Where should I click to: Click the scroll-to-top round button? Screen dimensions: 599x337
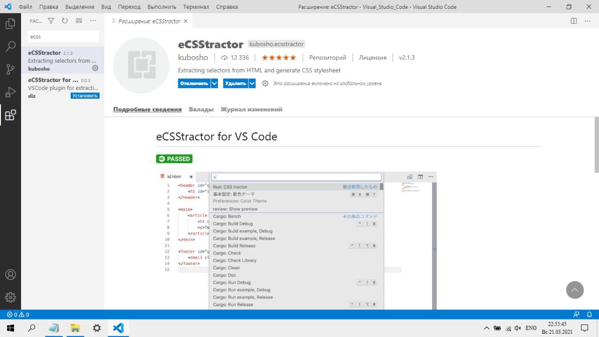575,290
